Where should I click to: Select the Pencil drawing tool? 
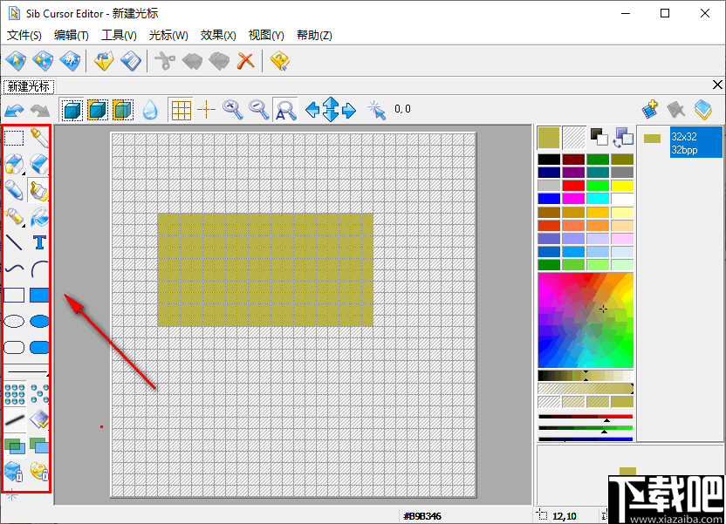click(13, 189)
